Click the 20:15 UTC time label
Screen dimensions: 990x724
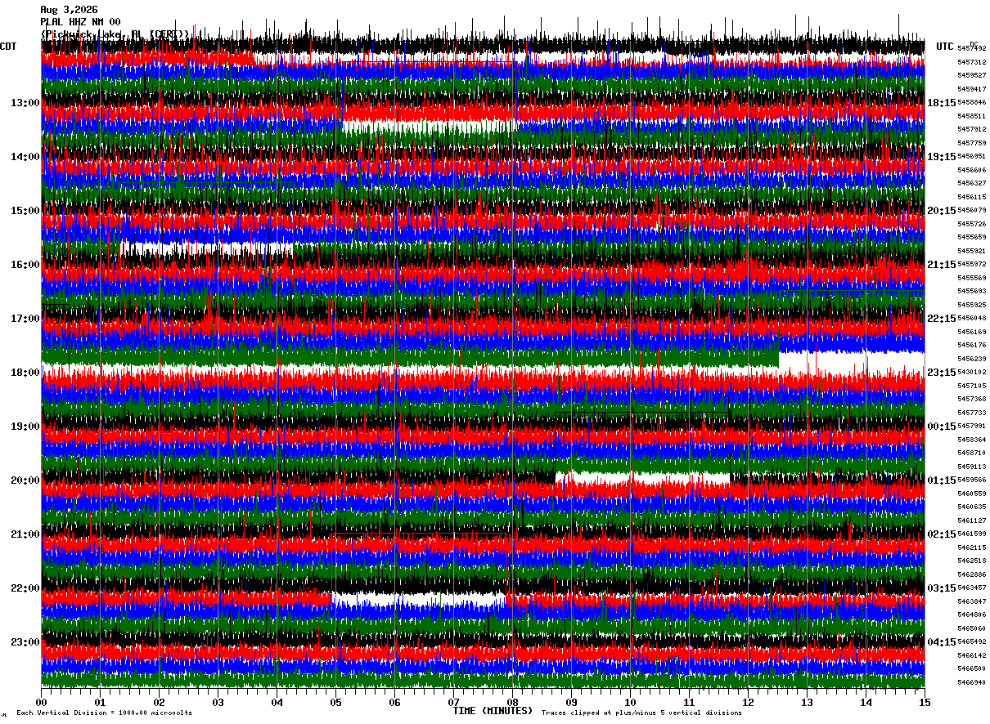[x=941, y=211]
